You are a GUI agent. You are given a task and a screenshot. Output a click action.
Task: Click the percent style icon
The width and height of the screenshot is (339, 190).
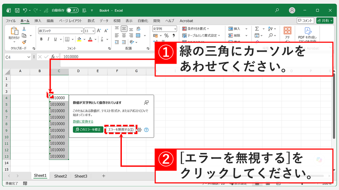point(166,36)
